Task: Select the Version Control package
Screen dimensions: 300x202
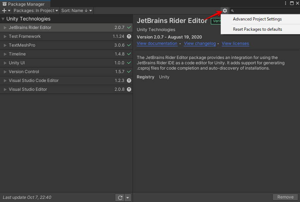Action: (66, 72)
